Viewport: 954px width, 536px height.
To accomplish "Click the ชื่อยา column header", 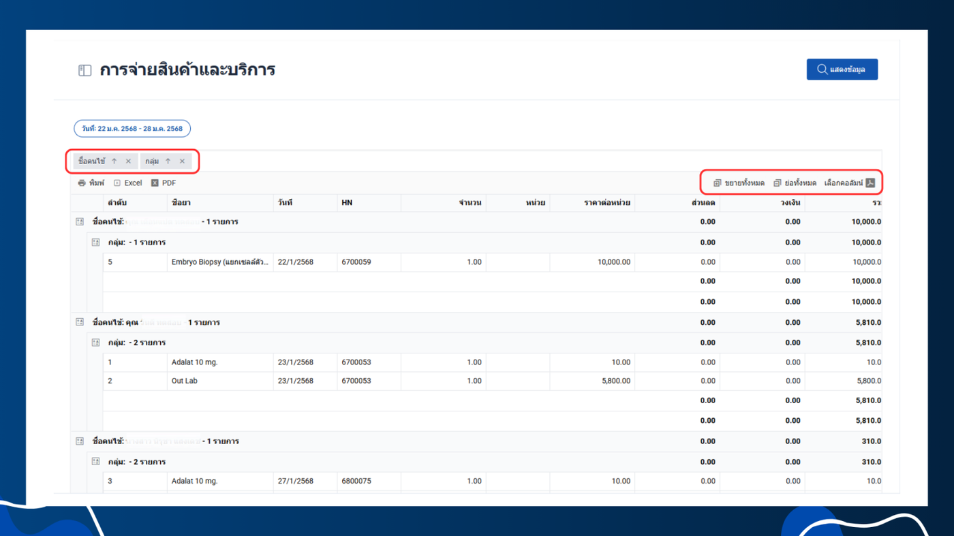I will coord(181,203).
